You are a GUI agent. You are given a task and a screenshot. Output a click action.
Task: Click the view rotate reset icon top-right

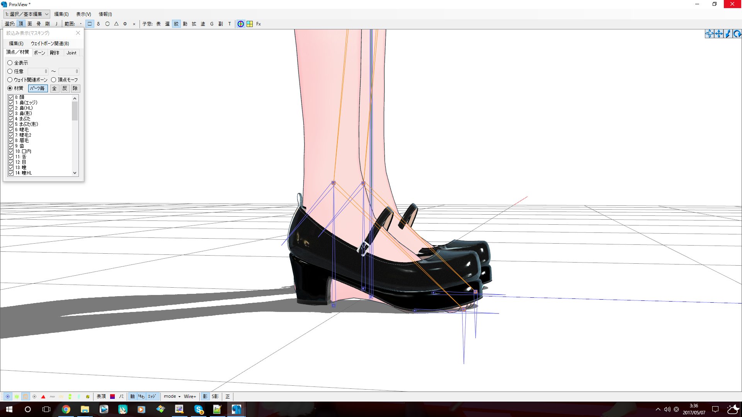[x=737, y=34]
